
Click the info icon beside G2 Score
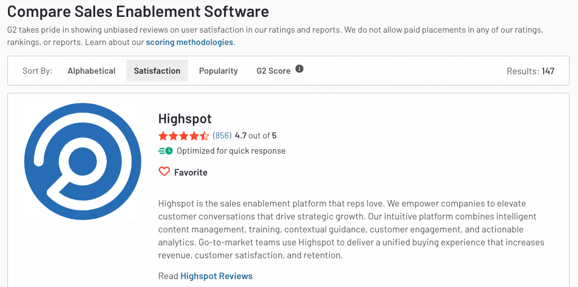(x=299, y=69)
